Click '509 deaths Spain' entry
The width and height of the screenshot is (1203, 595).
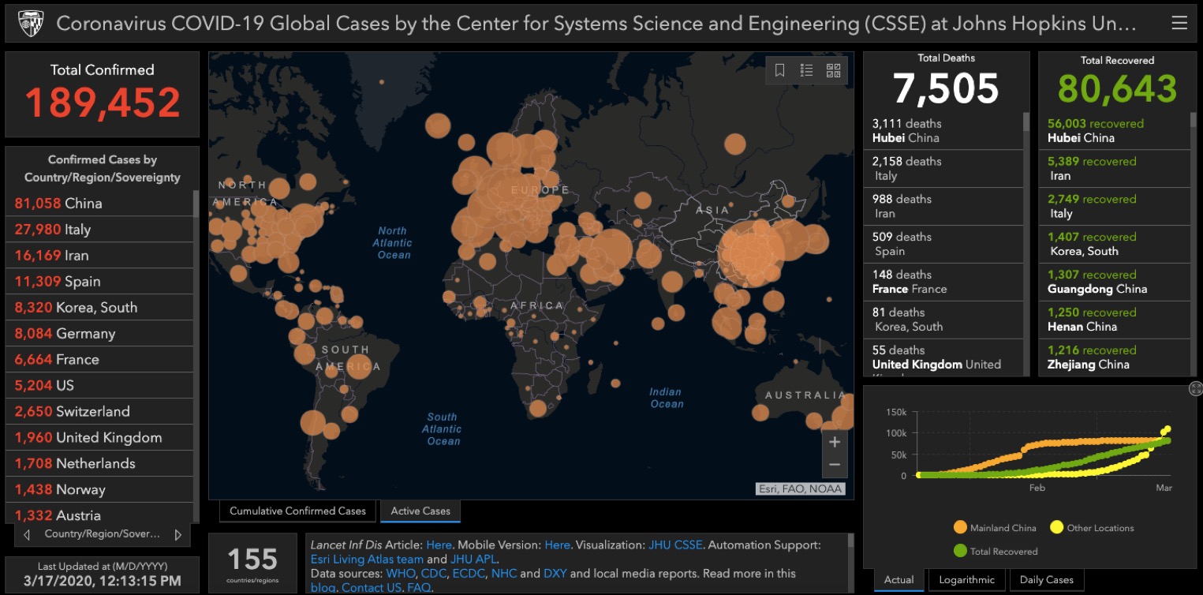point(943,244)
